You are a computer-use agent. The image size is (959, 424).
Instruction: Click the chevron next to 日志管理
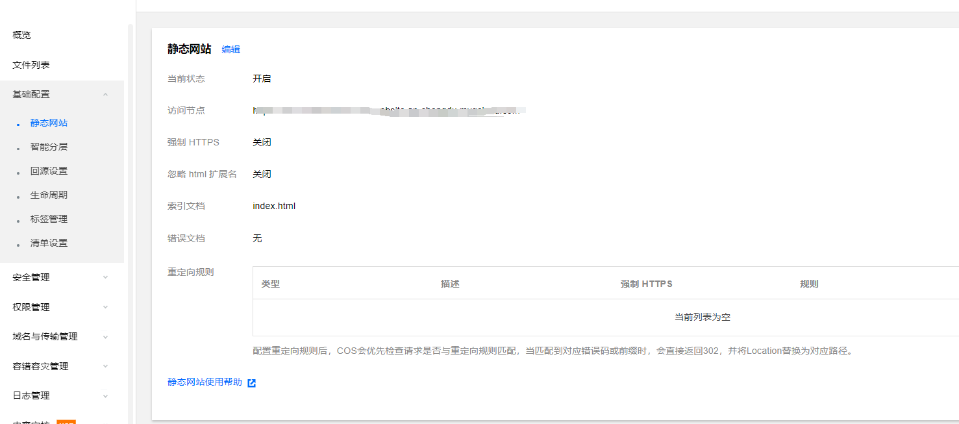coord(105,396)
